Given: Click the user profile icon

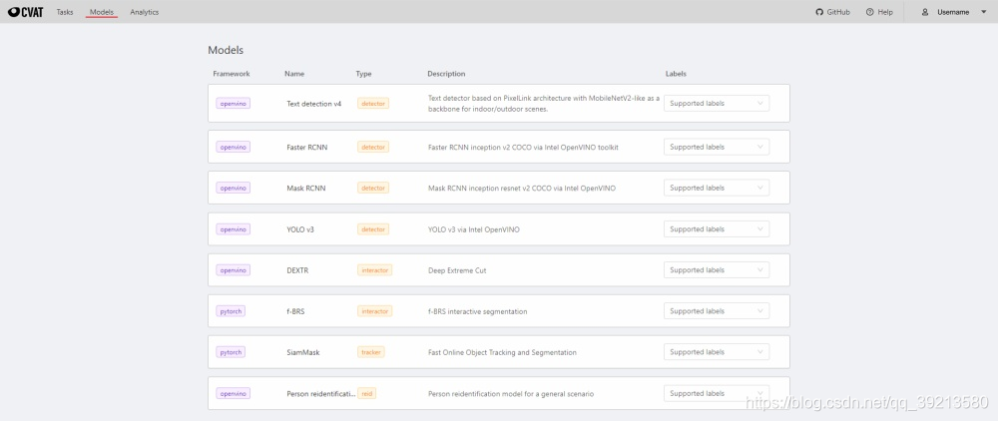Looking at the screenshot, I should pos(925,12).
